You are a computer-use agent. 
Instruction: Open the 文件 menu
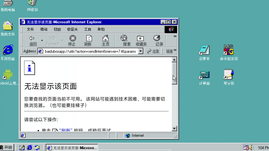point(30,29)
